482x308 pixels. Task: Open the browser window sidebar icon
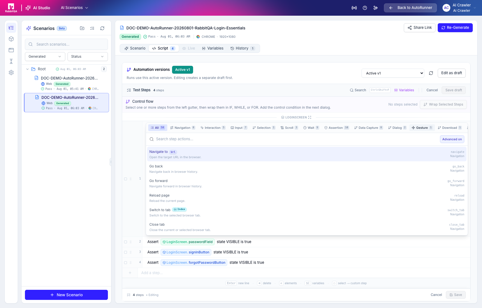pyautogui.click(x=11, y=50)
